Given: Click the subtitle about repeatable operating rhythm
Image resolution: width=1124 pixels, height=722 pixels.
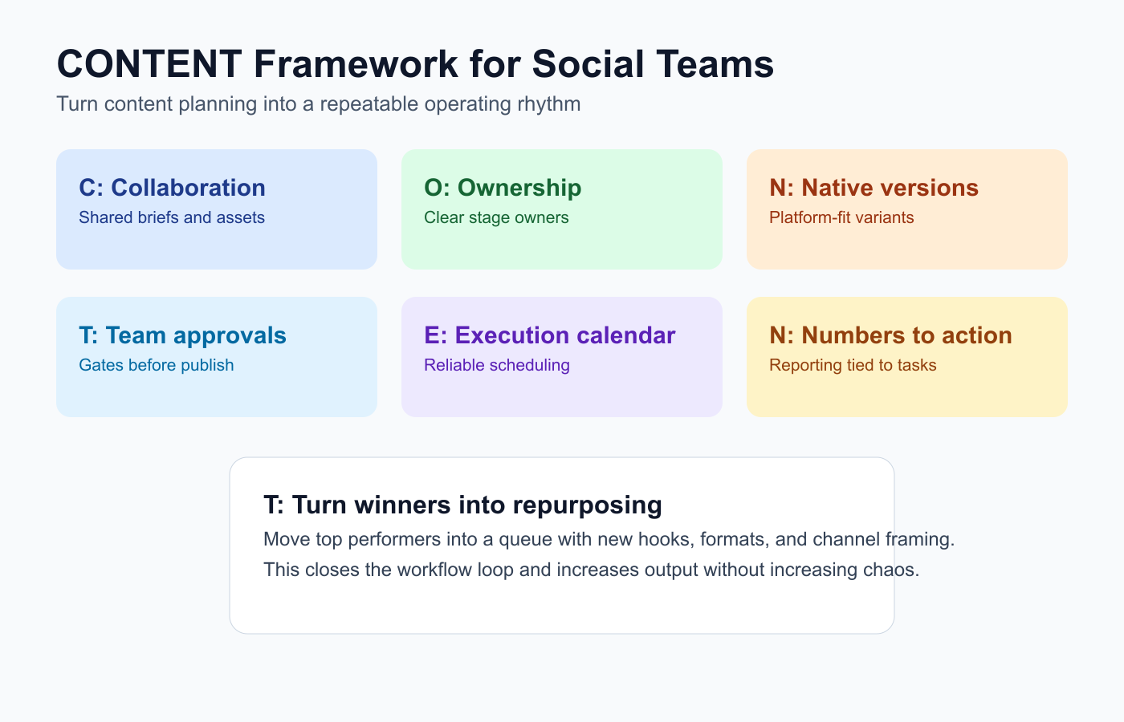Looking at the screenshot, I should point(319,104).
